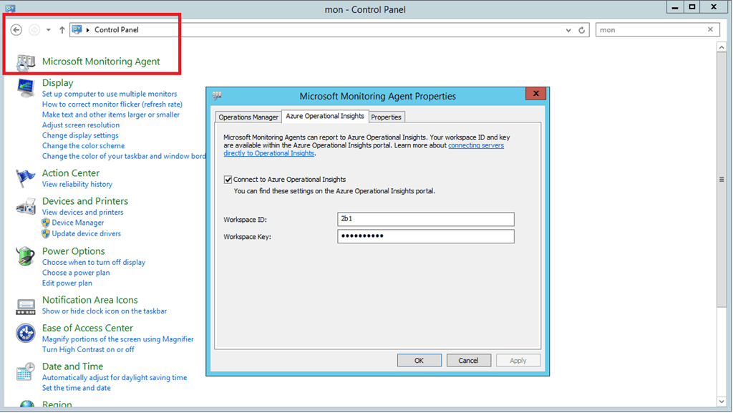Click the Date and Time calendar icon
733x413 pixels.
point(25,372)
